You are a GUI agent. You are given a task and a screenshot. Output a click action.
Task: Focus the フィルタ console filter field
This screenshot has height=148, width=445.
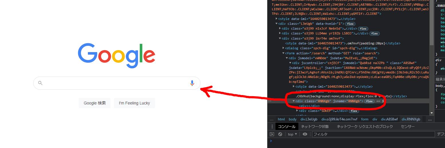click(373, 134)
